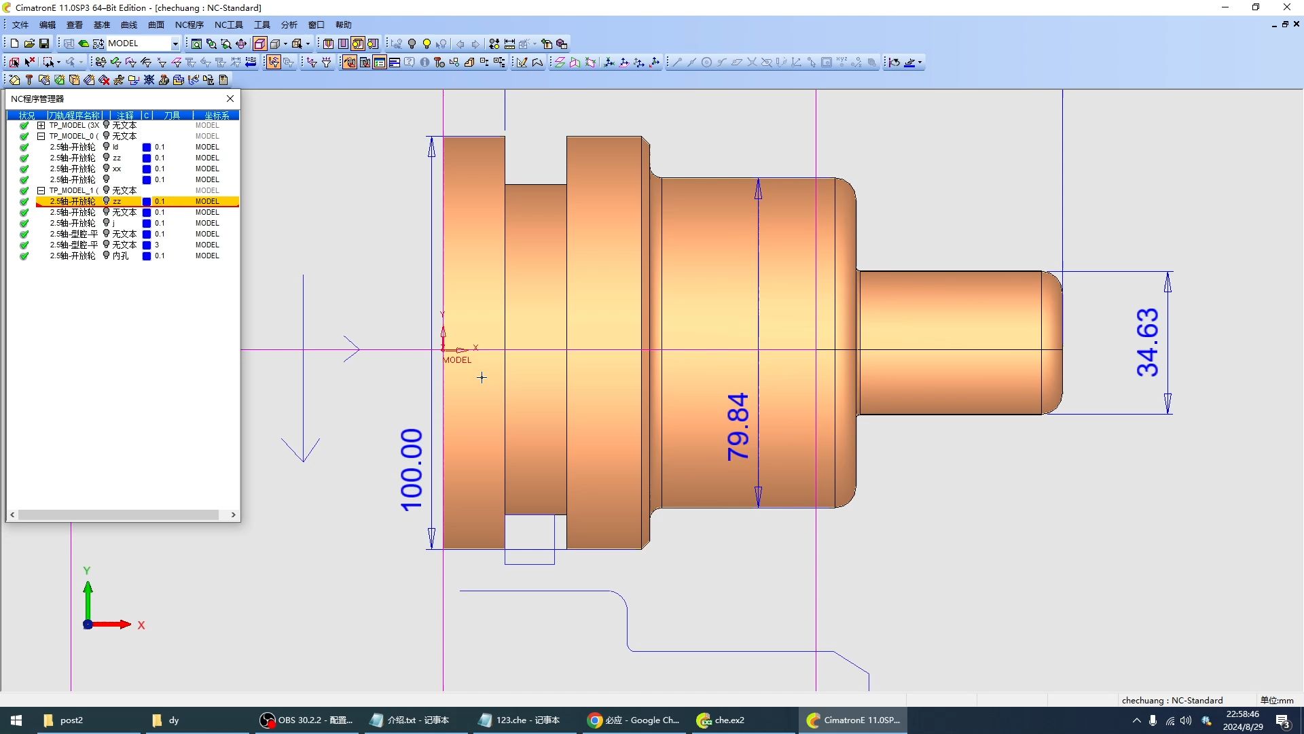The image size is (1304, 734).
Task: Collapse the TP_MODEL_0 tree node
Action: click(41, 136)
